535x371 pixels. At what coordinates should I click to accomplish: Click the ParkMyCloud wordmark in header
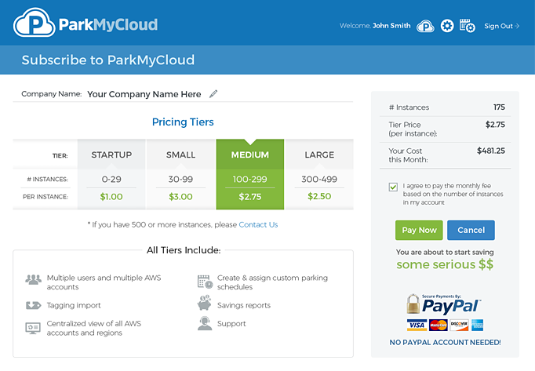pyautogui.click(x=108, y=24)
